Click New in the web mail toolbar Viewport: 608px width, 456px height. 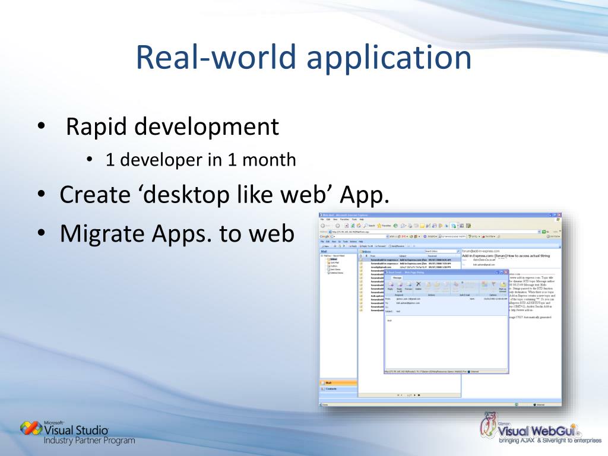click(325, 246)
